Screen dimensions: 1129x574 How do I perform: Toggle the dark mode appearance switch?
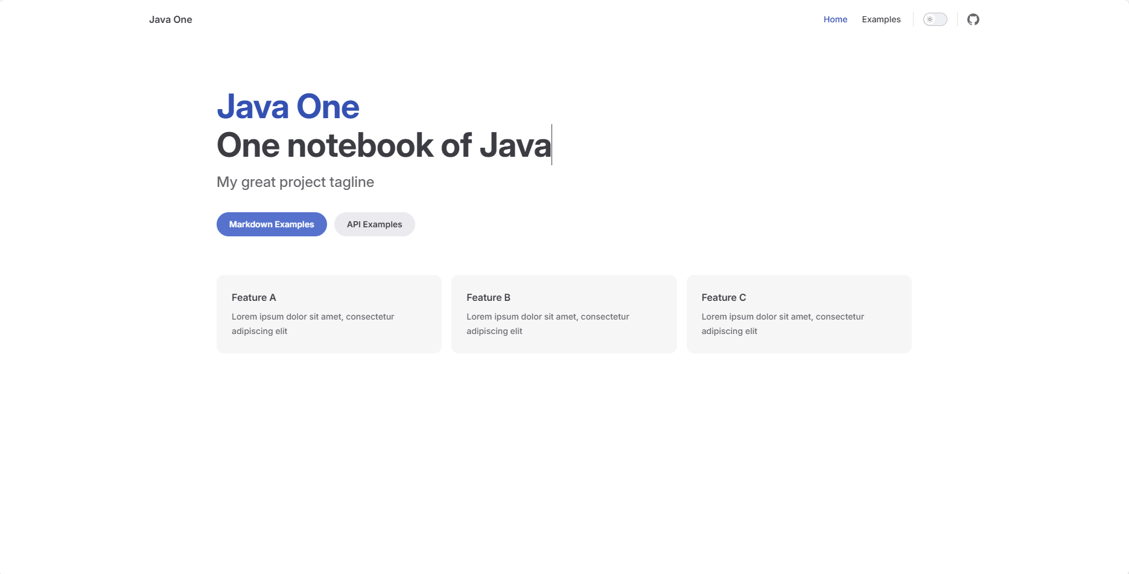[x=935, y=19]
